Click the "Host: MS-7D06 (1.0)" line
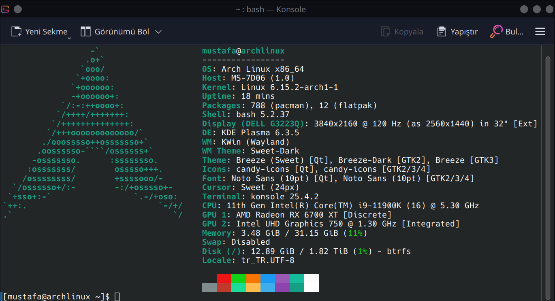Image resolution: width=555 pixels, height=301 pixels. tap(248, 78)
